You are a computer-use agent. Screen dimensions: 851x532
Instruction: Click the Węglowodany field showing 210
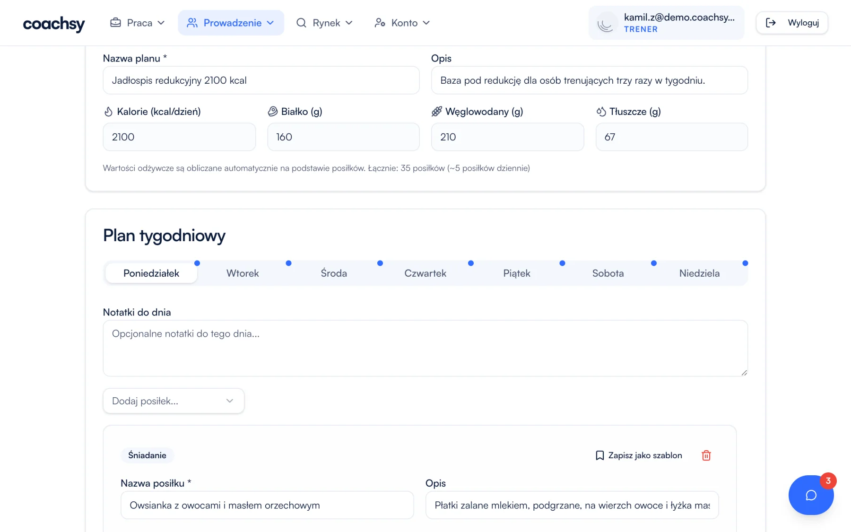[507, 137]
